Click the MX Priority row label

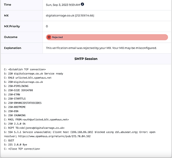(12, 26)
